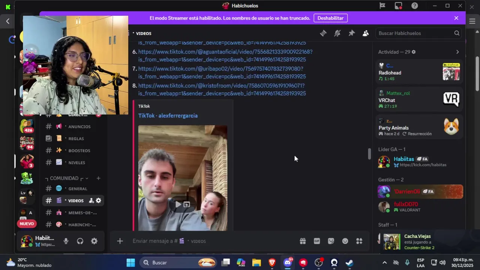Viewport: 480px width, 270px height.
Task: Open Brave browser from the taskbar
Action: (272, 262)
